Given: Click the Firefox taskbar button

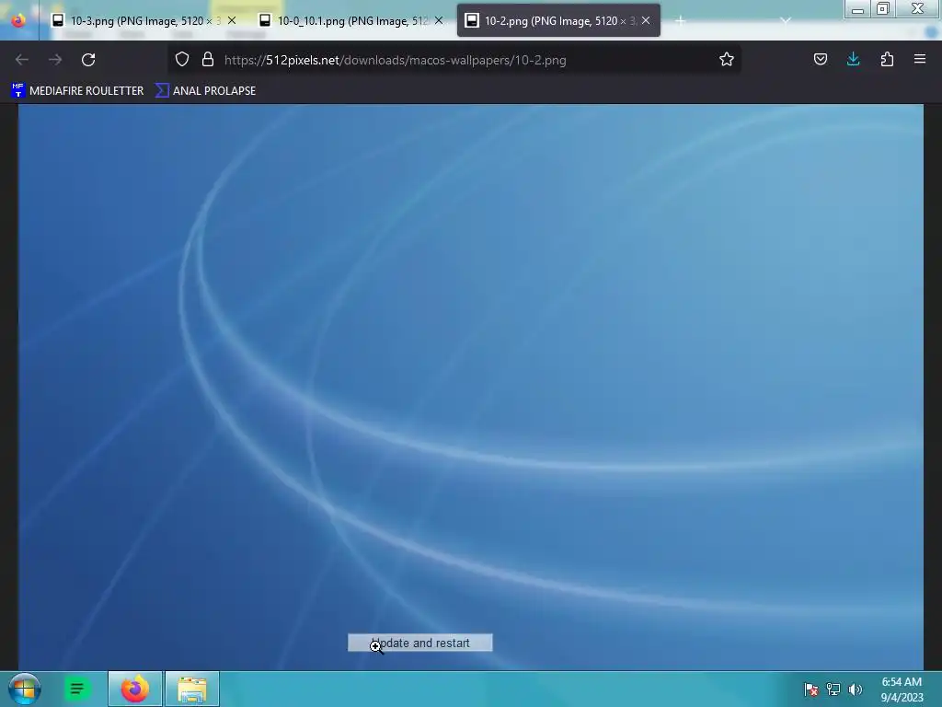Looking at the screenshot, I should [135, 689].
